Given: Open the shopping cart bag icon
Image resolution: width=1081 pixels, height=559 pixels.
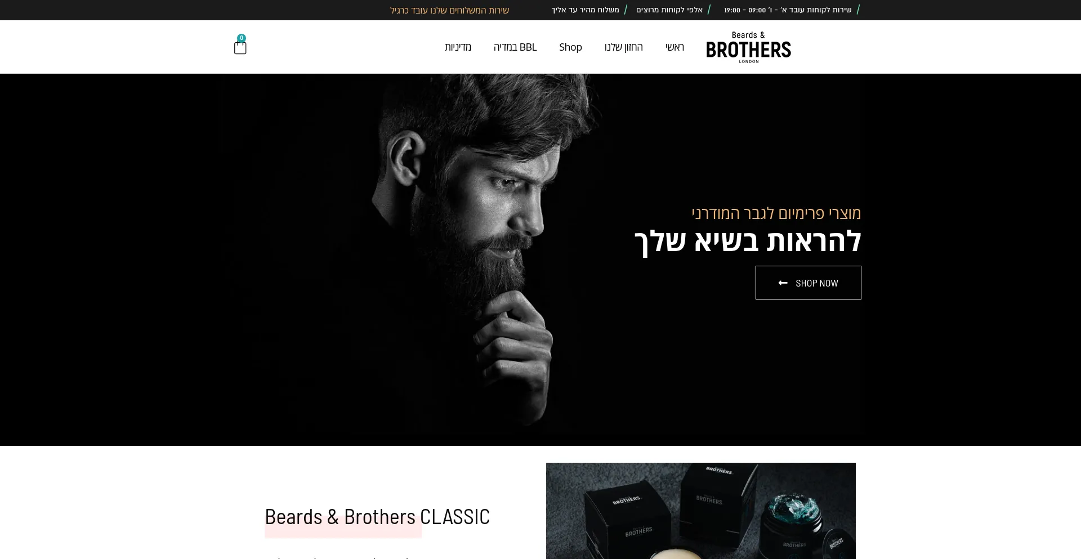Looking at the screenshot, I should tap(240, 48).
